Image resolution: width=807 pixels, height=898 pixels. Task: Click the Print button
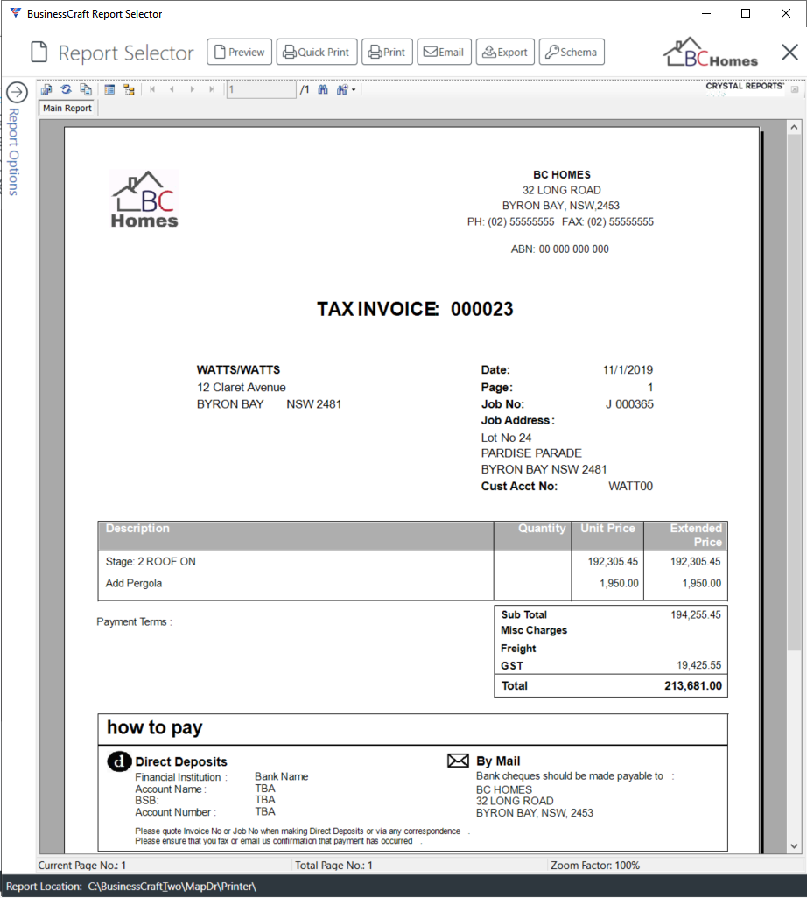point(387,53)
